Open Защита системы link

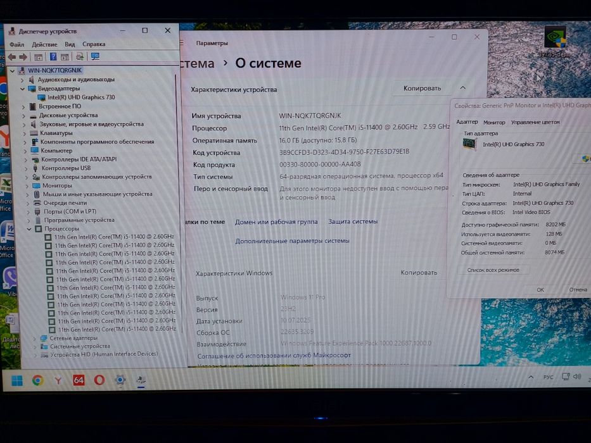tap(353, 221)
